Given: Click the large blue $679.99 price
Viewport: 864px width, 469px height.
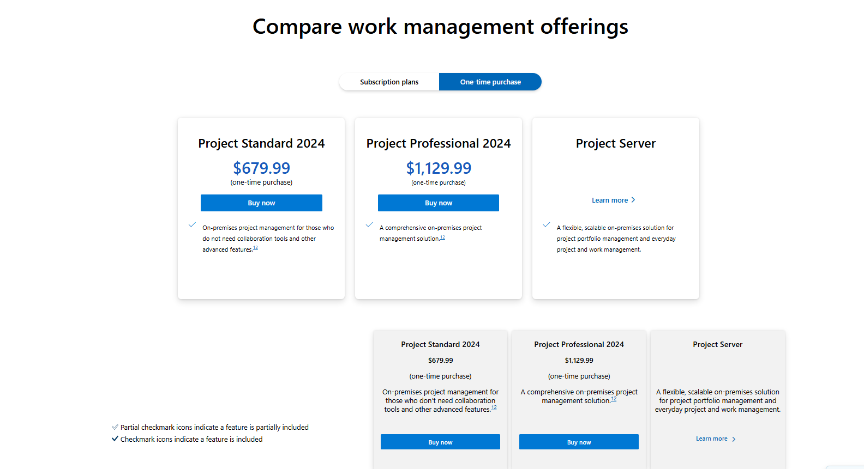Looking at the screenshot, I should tap(261, 168).
